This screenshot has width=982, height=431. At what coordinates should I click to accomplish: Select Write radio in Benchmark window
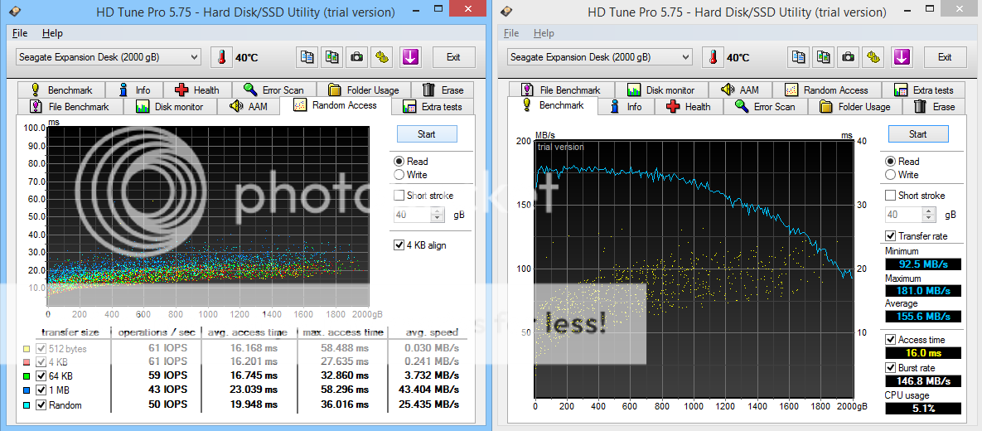tap(890, 175)
